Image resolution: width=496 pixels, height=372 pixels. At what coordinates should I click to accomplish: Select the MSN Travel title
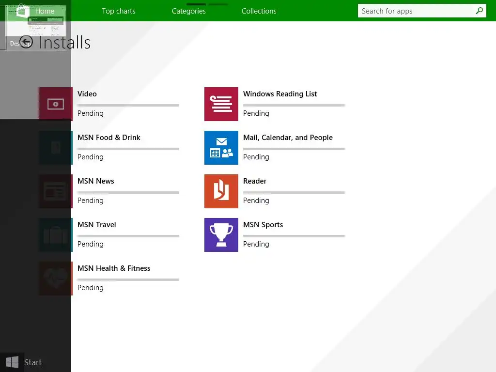tap(96, 225)
